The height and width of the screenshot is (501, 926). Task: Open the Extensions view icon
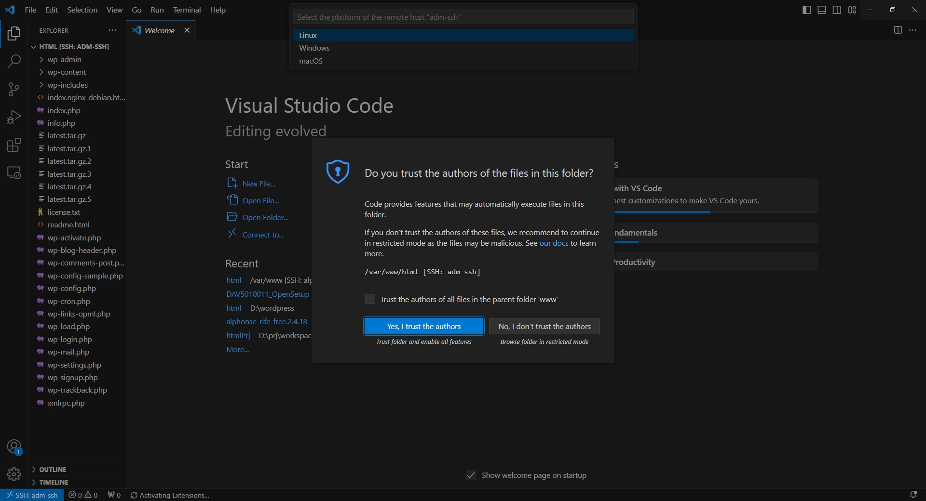(14, 145)
